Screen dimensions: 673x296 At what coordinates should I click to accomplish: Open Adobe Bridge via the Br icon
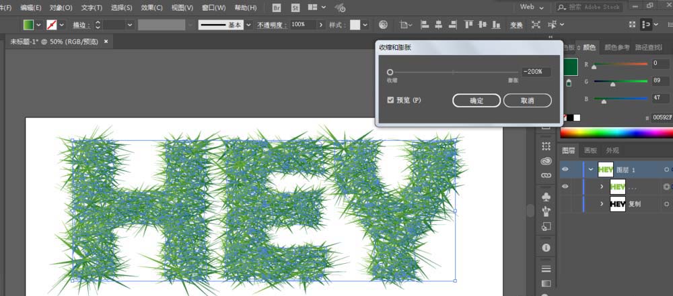pos(277,7)
